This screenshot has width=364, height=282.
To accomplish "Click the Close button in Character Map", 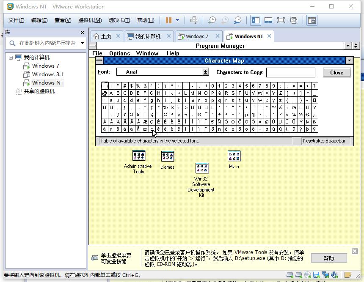I will click(337, 73).
